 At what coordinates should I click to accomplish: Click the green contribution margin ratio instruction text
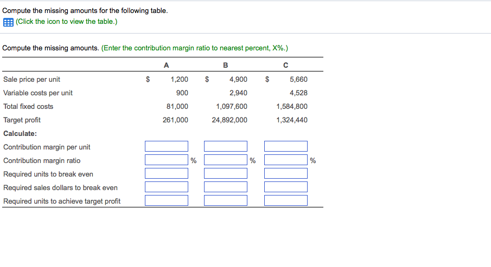coord(194,48)
